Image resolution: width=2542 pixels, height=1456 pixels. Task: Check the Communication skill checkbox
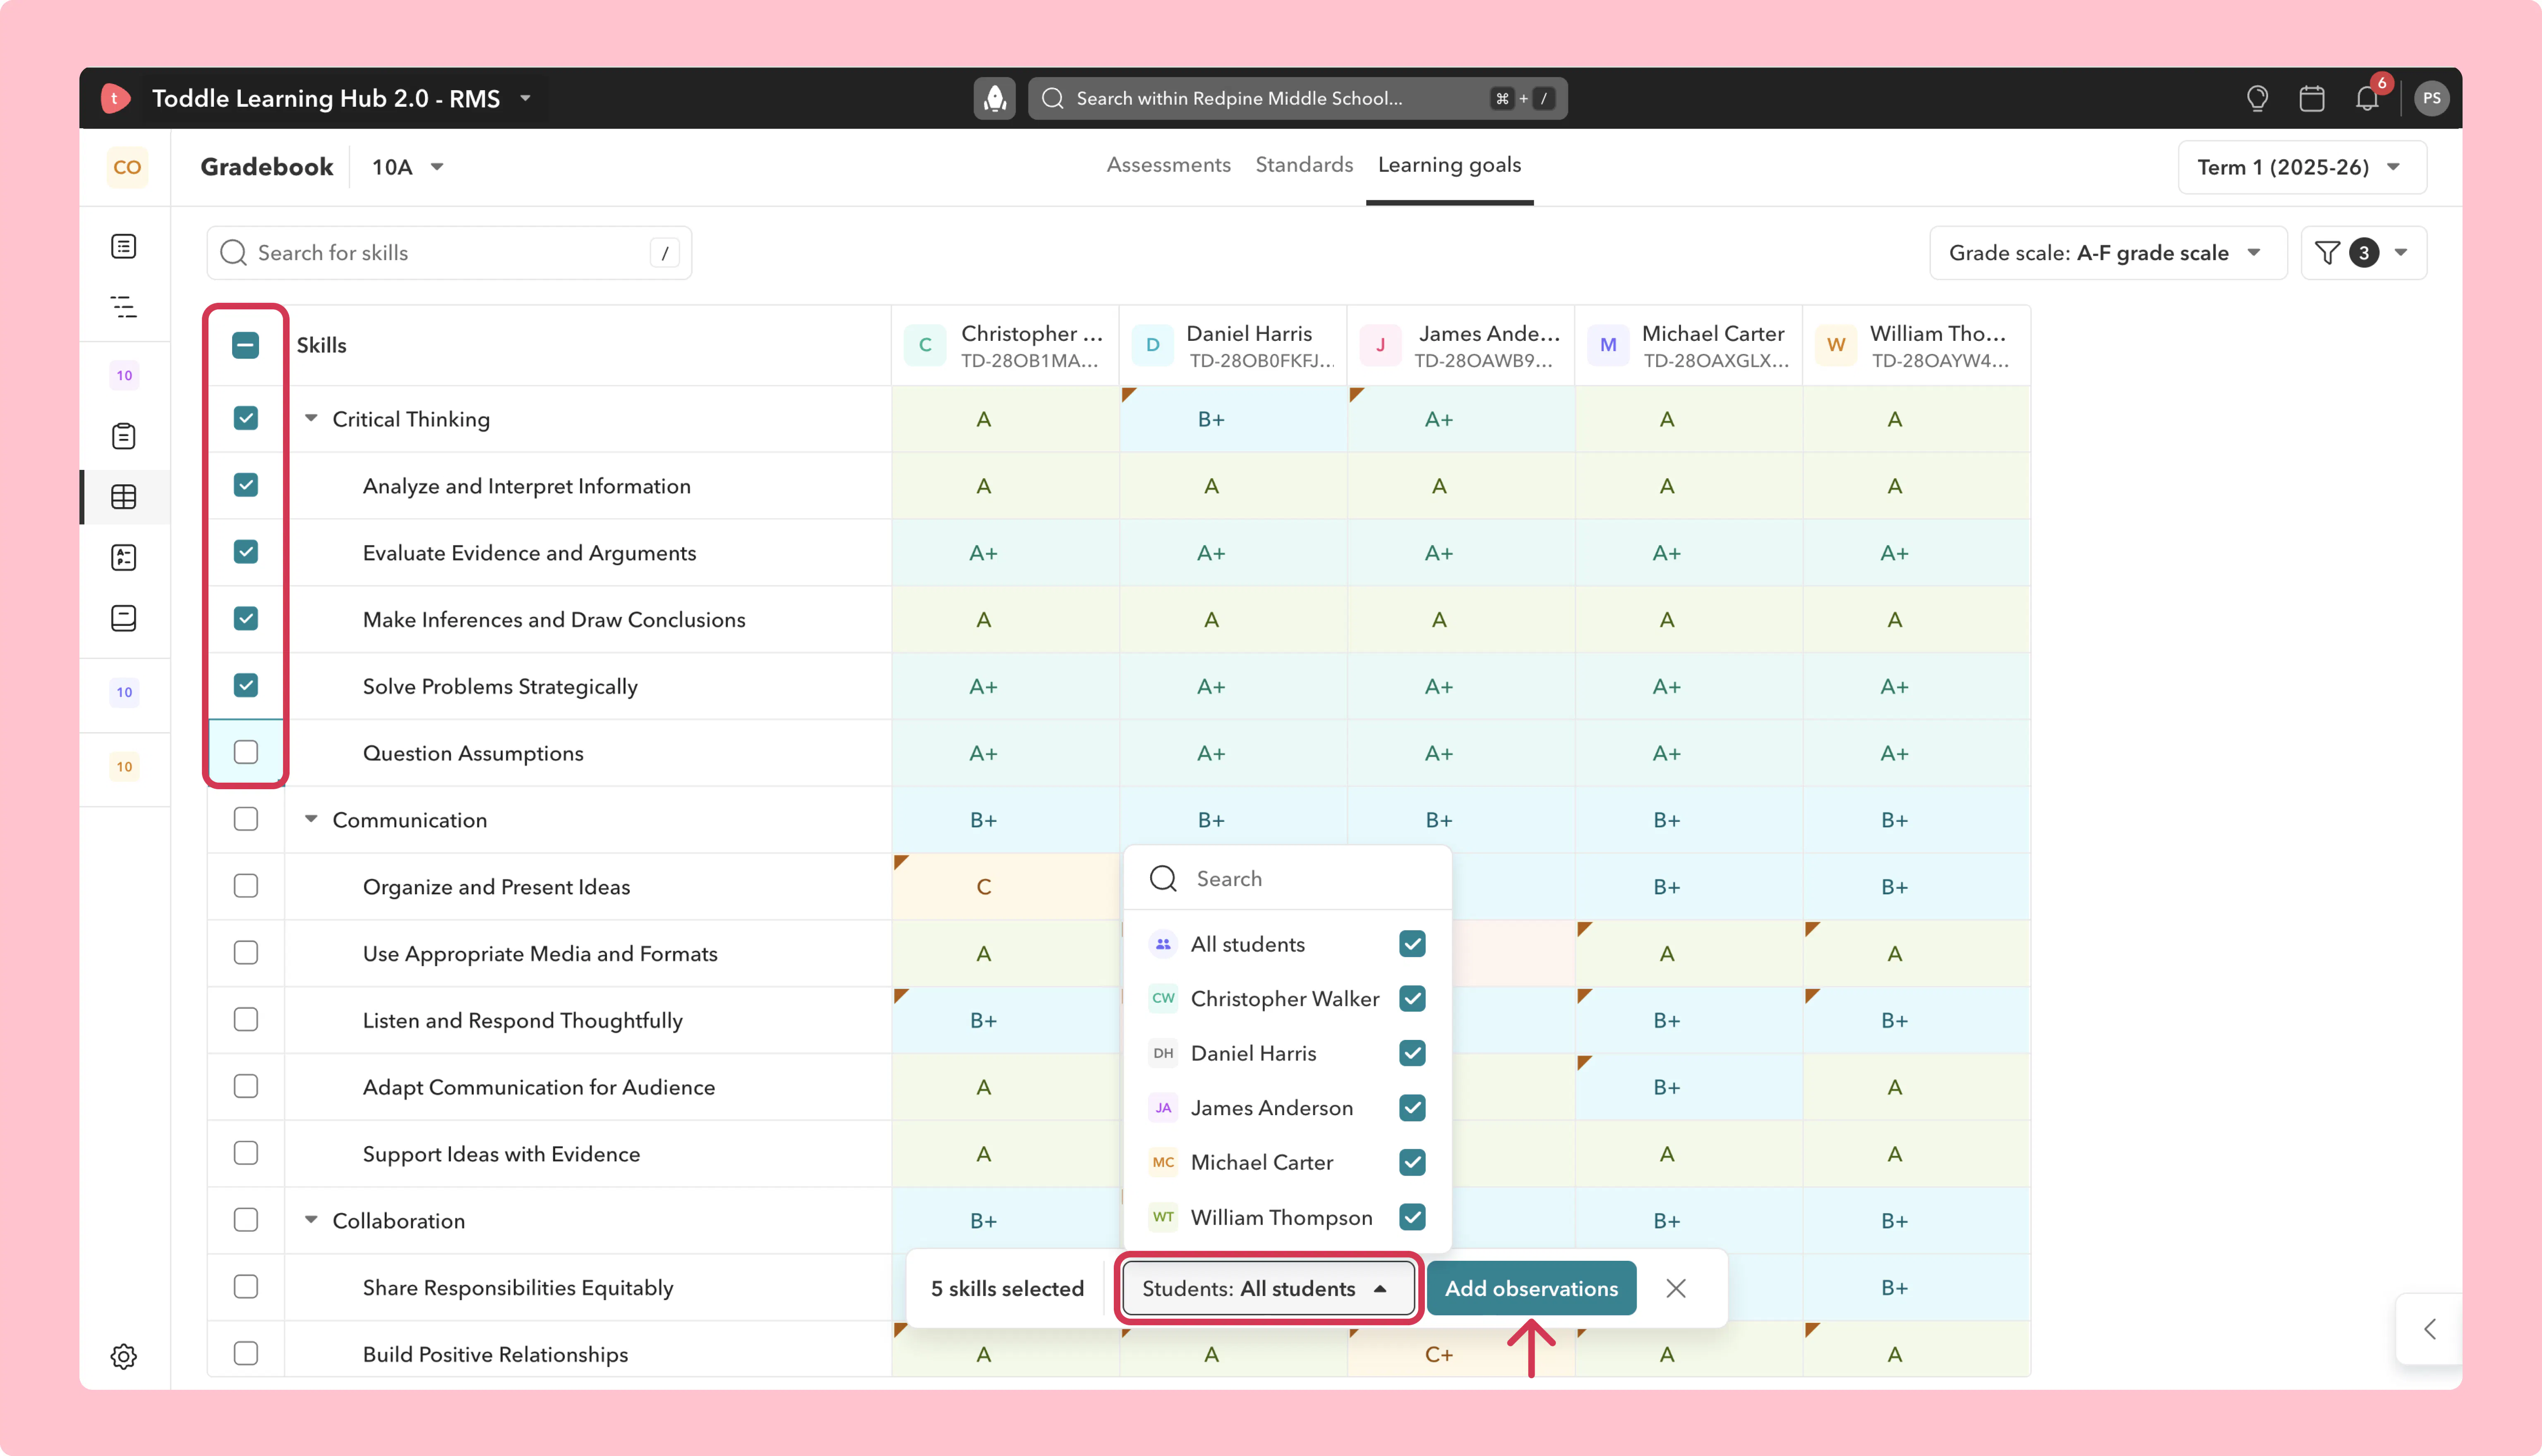coord(246,819)
